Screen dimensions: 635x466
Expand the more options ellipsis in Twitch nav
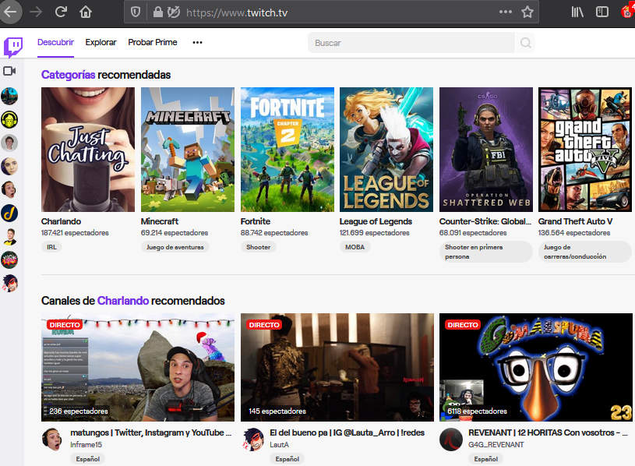[197, 43]
